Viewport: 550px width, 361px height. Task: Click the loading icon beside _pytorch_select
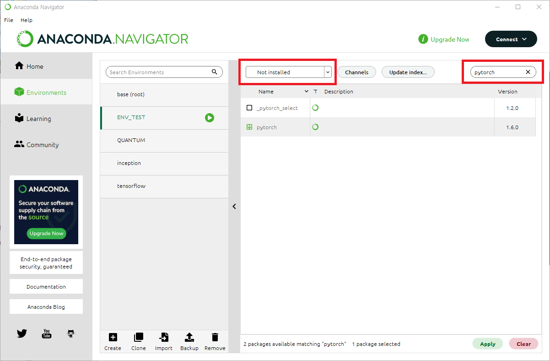click(315, 108)
